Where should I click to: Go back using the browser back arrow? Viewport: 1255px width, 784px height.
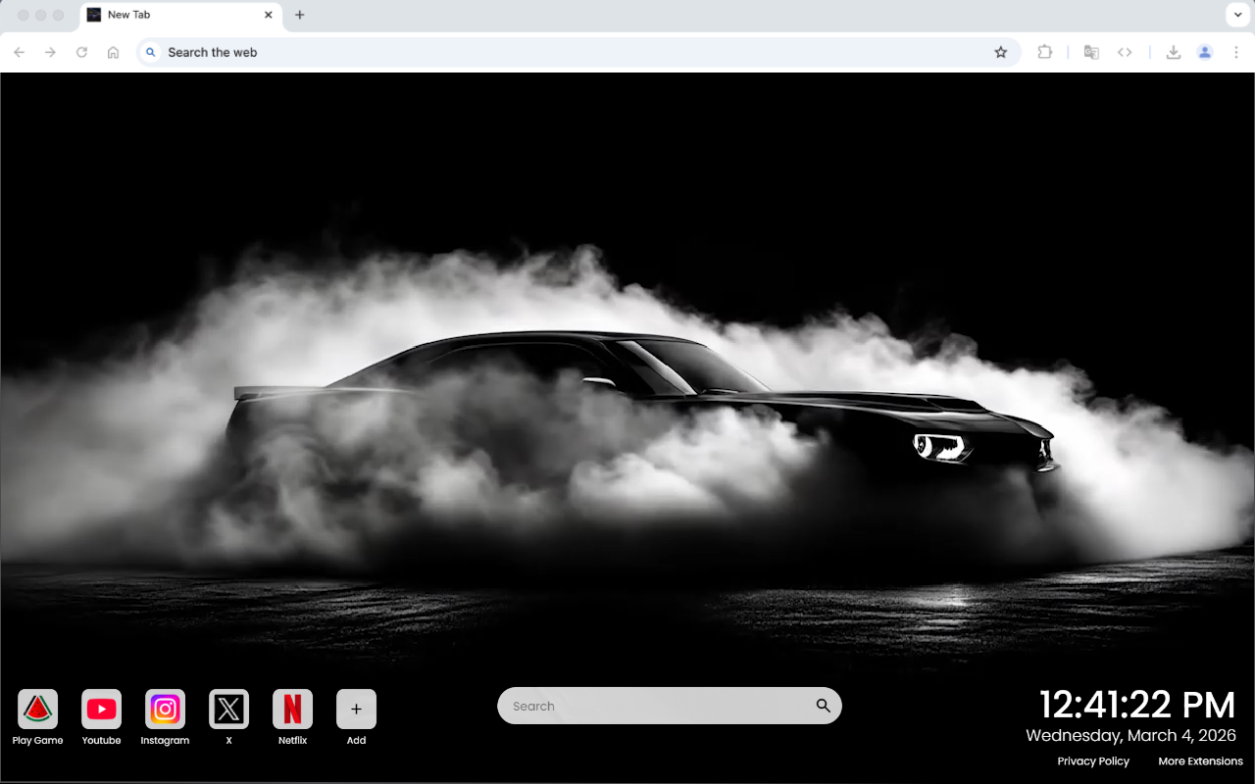(20, 52)
